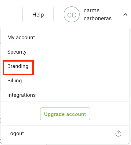The width and height of the screenshot is (131, 145).
Task: Click the red-highlighted Branding option
Action: tap(18, 68)
